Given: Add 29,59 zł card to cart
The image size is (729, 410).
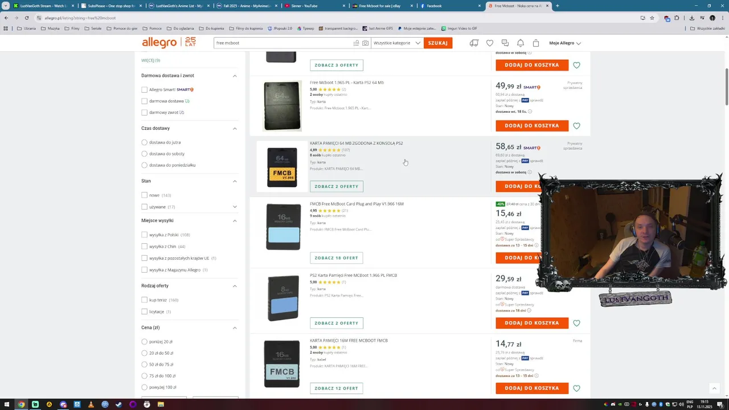Looking at the screenshot, I should pos(532,323).
